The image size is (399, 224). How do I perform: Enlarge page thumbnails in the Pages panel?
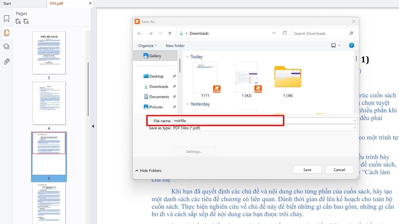pyautogui.click(x=18, y=21)
